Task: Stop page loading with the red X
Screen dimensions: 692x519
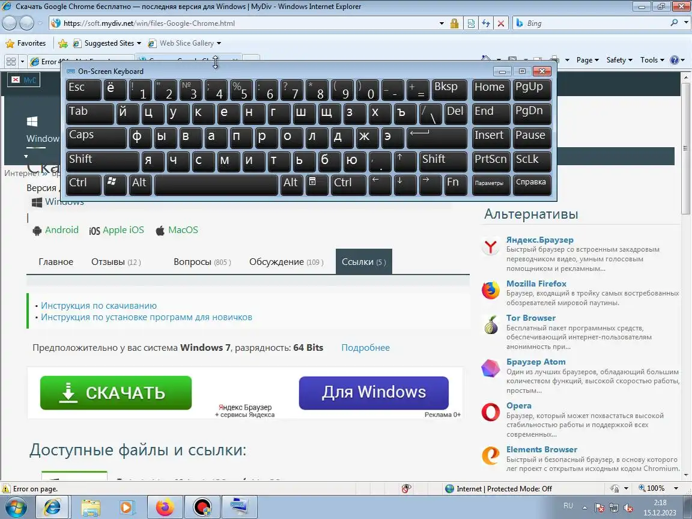Action: pyautogui.click(x=501, y=23)
